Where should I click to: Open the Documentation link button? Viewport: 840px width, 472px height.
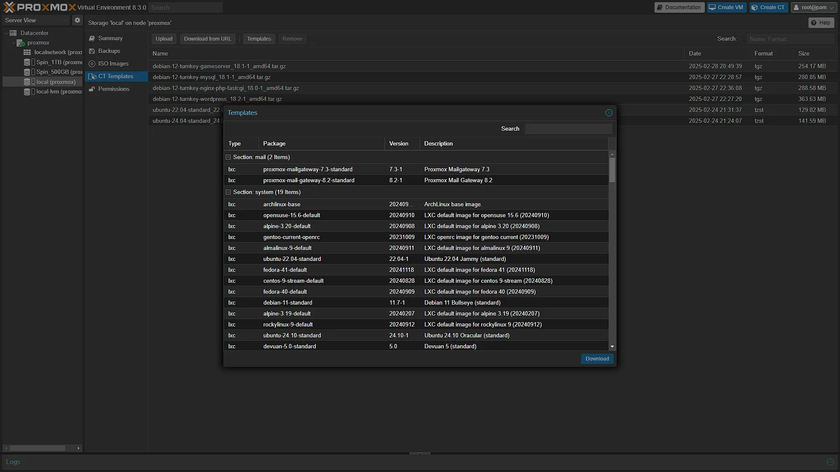pyautogui.click(x=679, y=7)
